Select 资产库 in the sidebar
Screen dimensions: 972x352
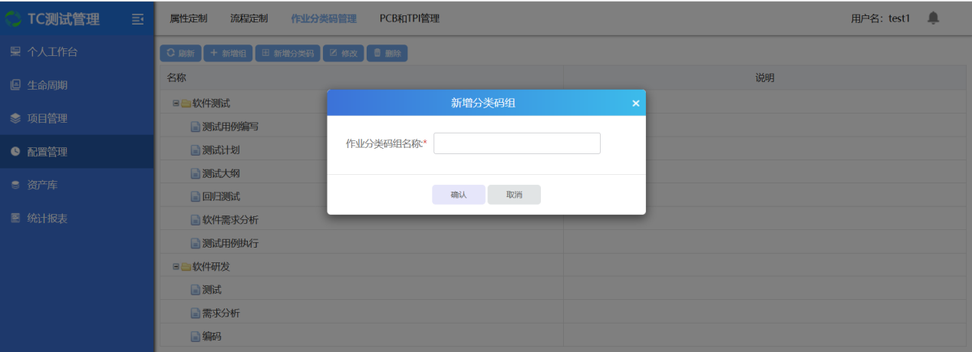click(x=42, y=185)
